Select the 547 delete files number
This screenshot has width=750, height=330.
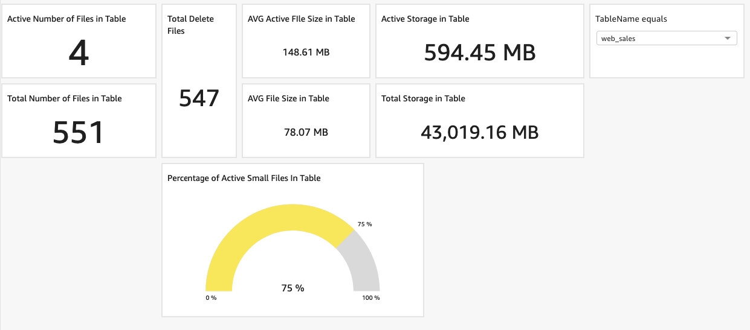(199, 98)
